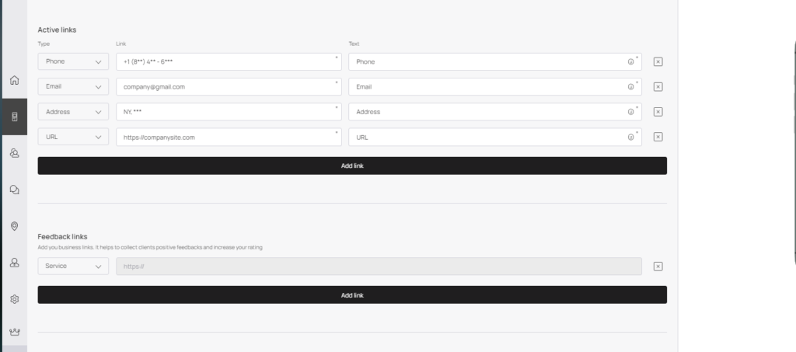Open the settings gear sidebar icon
Viewport: 796px width, 352px height.
14,299
